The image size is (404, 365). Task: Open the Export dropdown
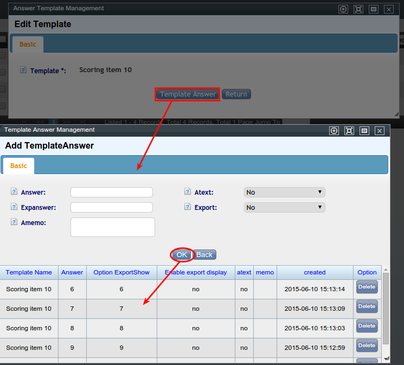284,208
